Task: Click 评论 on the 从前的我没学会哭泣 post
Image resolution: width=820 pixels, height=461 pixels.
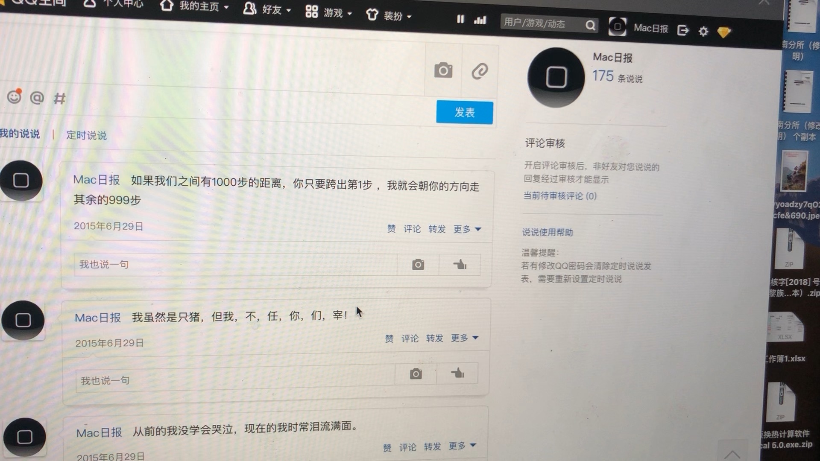Action: pos(408,447)
